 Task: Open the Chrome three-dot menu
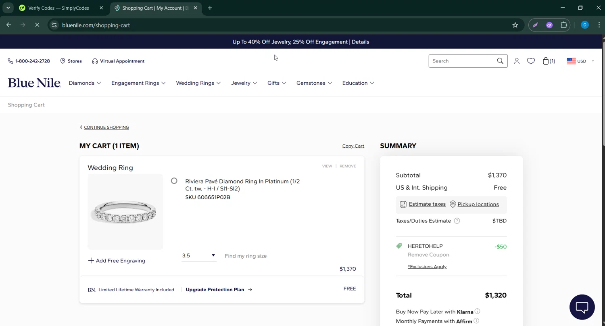point(599,25)
